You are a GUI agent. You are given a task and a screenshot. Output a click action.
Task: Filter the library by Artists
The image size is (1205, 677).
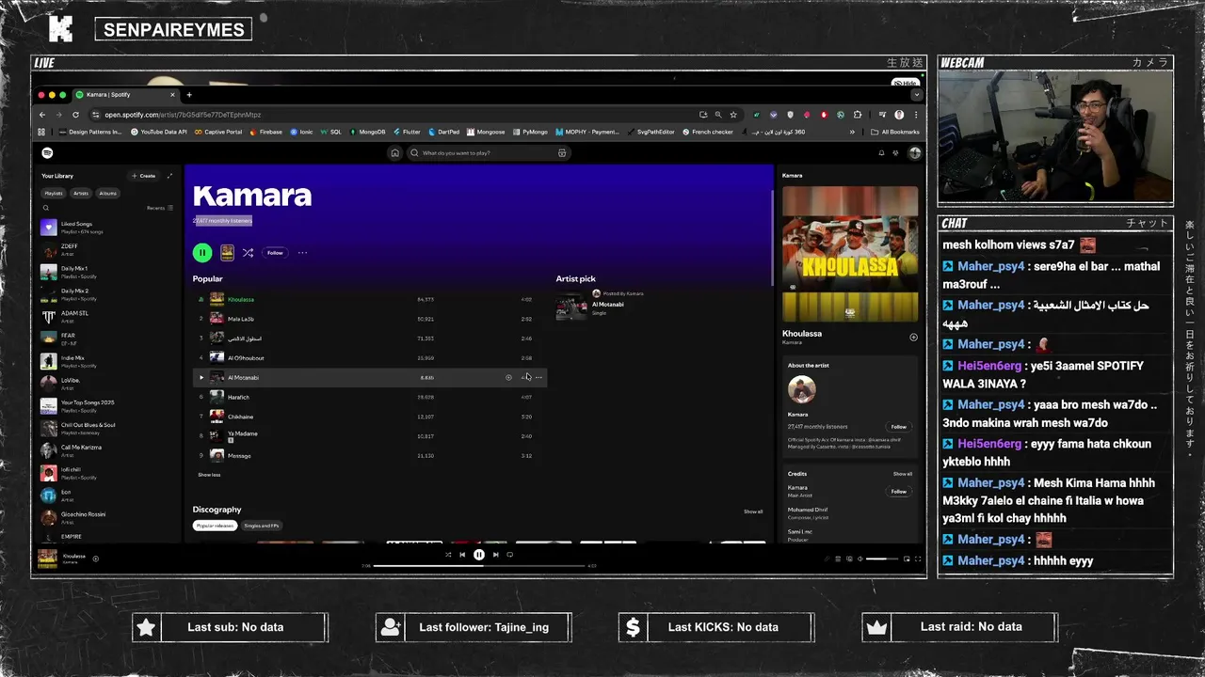(x=81, y=193)
